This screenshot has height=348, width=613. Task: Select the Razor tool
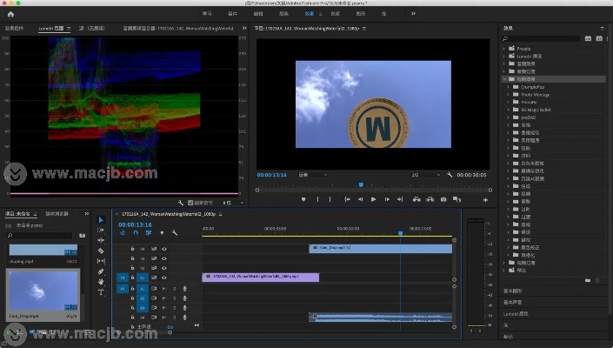(x=101, y=251)
